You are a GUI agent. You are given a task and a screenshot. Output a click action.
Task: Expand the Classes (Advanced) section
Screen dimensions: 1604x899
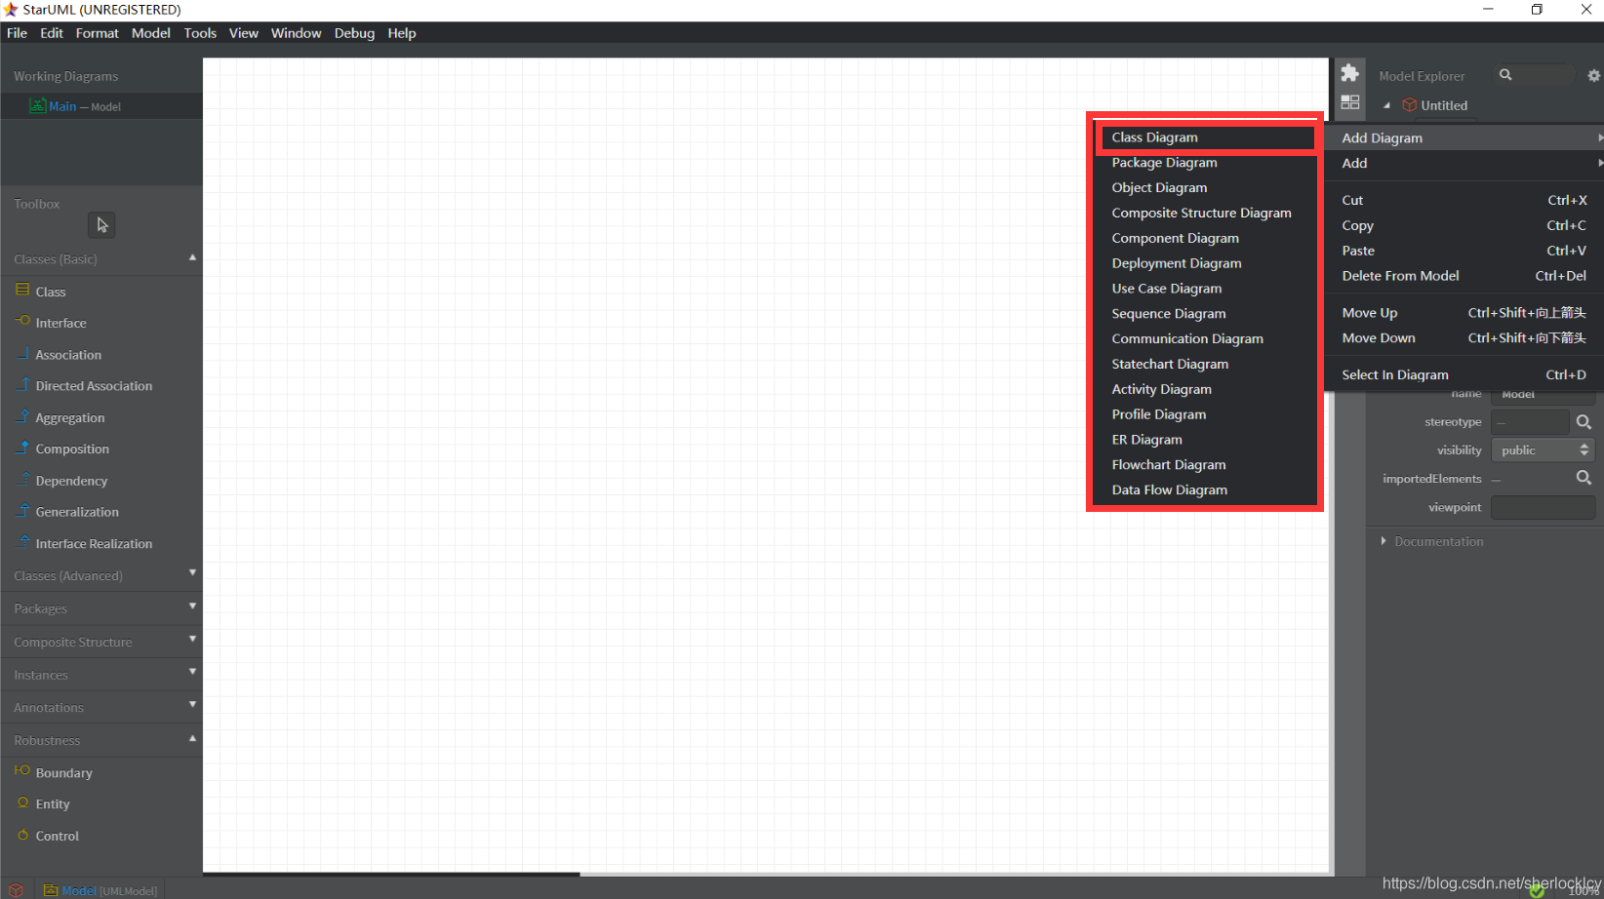(192, 573)
